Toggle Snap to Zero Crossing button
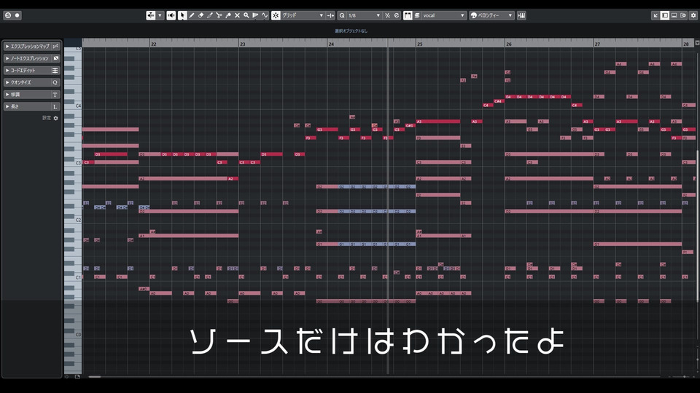 coord(330,15)
